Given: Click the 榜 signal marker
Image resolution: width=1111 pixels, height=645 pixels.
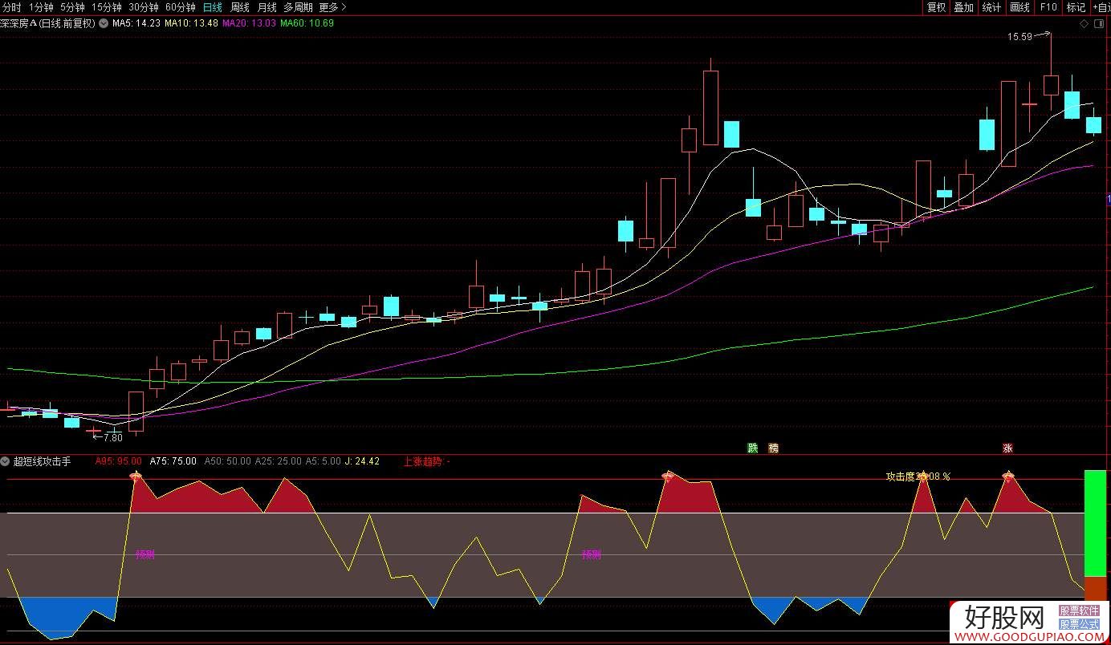Looking at the screenshot, I should tap(773, 448).
